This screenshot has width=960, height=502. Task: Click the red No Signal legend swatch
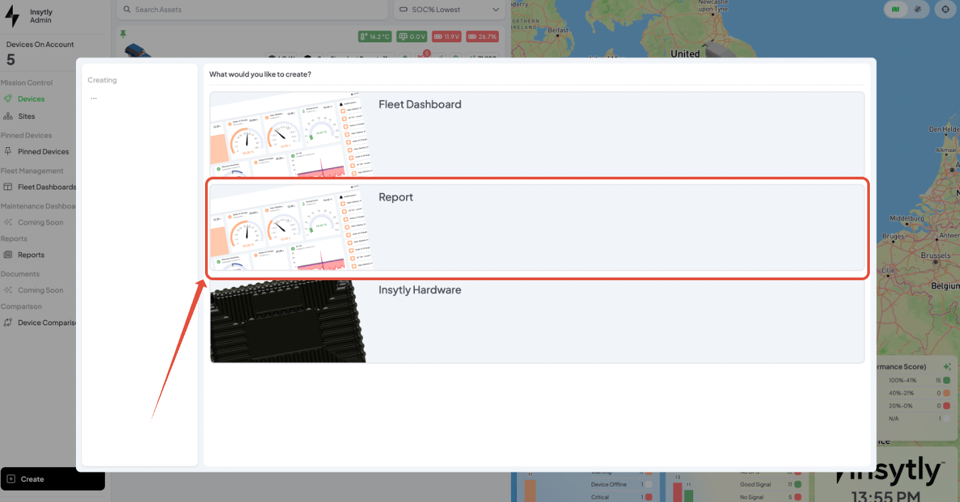[x=797, y=497]
